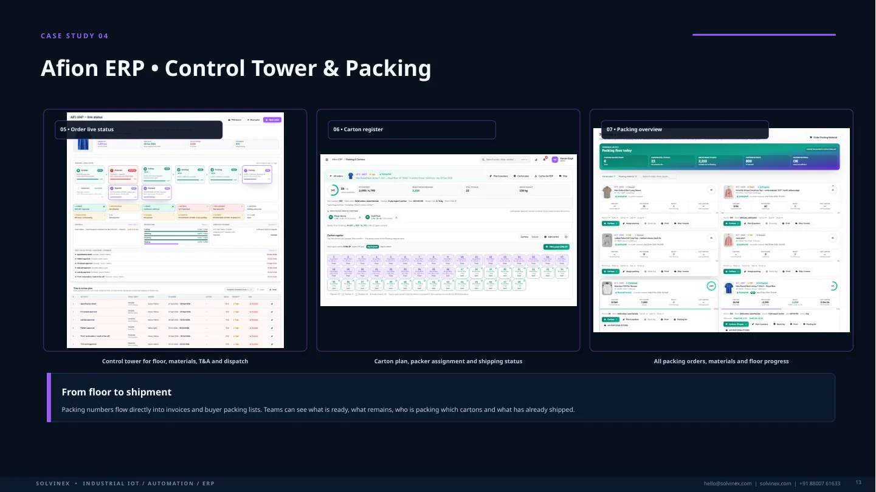This screenshot has width=876, height=492.
Task: Click the Ship button in the Carton register header
Action: 563,176
